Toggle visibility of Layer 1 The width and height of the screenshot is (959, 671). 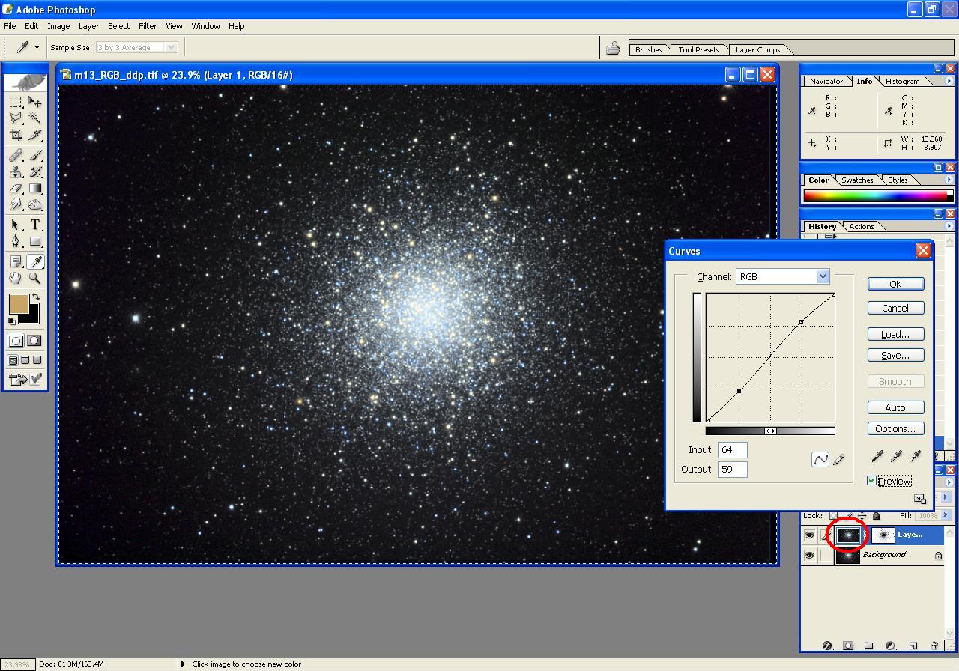(809, 535)
